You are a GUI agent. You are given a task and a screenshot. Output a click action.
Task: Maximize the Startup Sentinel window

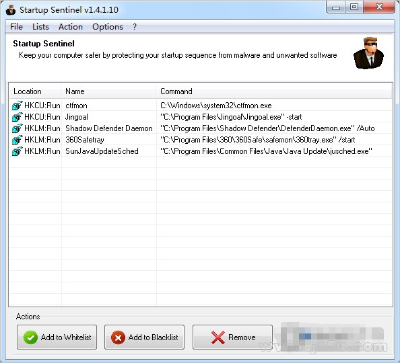click(x=354, y=7)
